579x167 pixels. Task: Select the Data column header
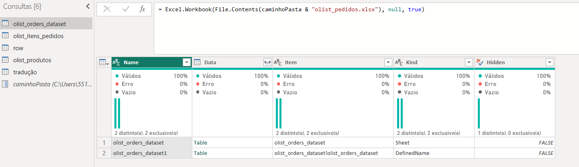(232, 62)
